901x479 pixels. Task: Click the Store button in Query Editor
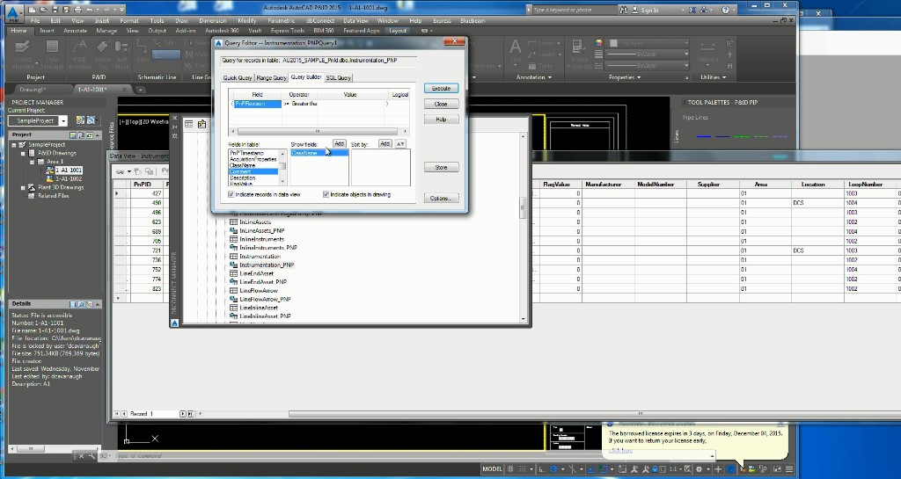[442, 168]
